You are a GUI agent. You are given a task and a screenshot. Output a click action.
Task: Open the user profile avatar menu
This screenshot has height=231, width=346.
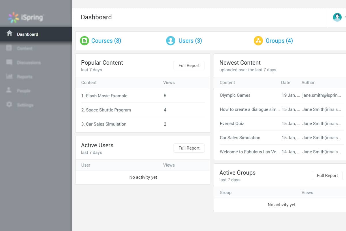coord(337,17)
